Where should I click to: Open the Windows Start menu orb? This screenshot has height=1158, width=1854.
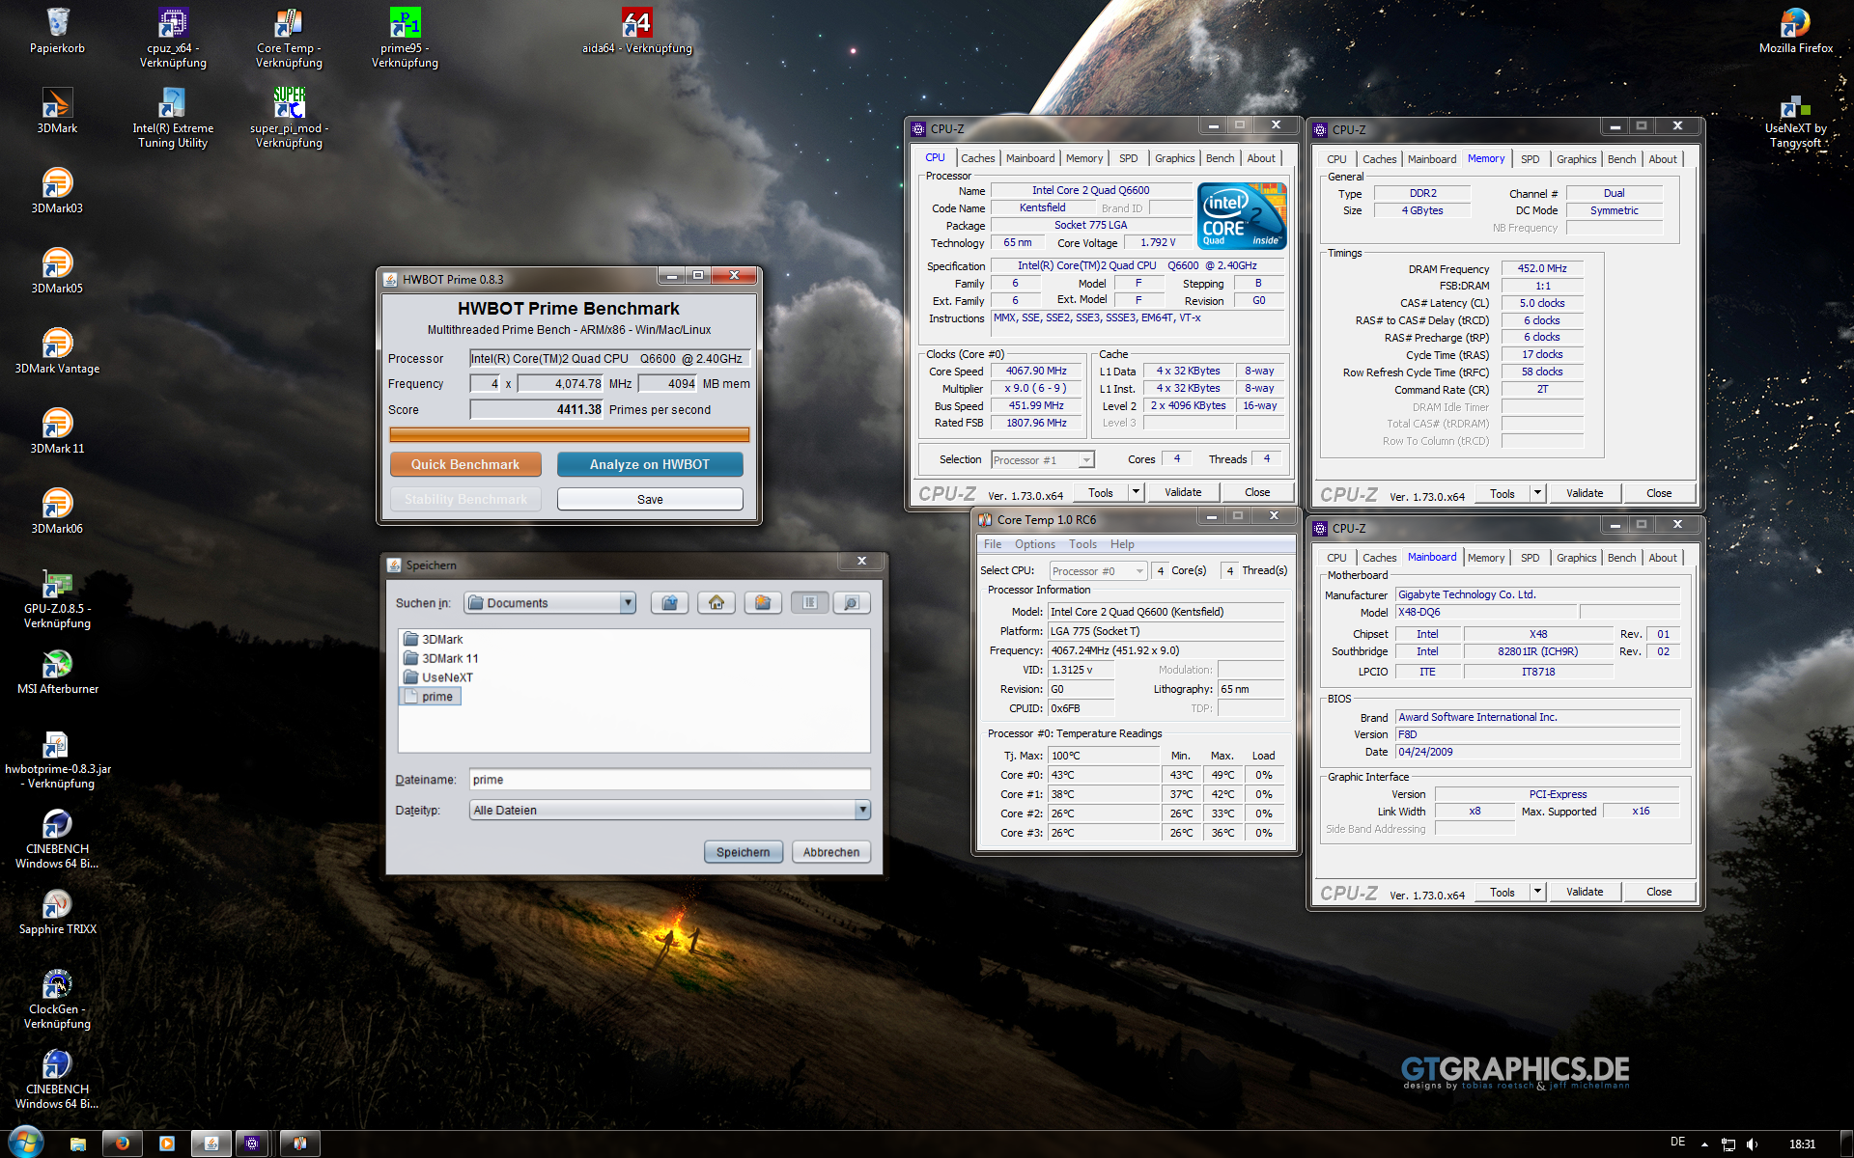coord(26,1143)
